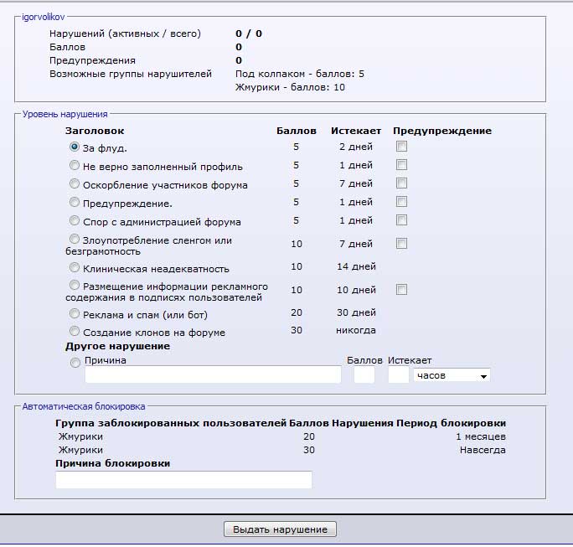Tick warning checkbox for 'Оскорбление участников форума'
This screenshot has width=573, height=547.
click(401, 183)
